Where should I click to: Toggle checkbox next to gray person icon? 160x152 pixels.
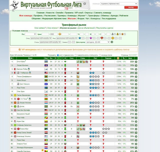pos(115,34)
